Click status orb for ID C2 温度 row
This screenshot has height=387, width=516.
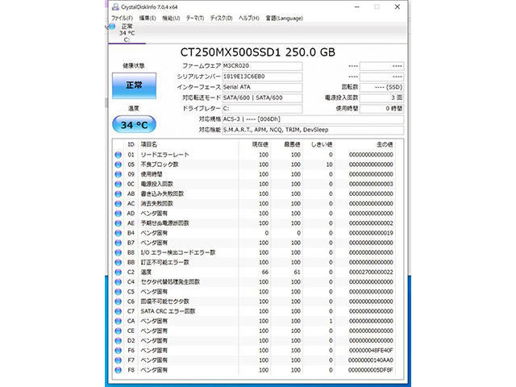pos(119,273)
